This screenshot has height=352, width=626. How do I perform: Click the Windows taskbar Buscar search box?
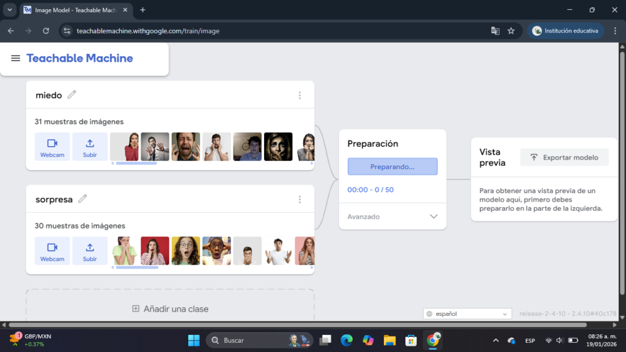251,340
